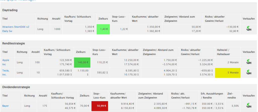This screenshot has width=258, height=112.
Task: Click the 1,22 € stop-loss value
Action: [124, 29]
